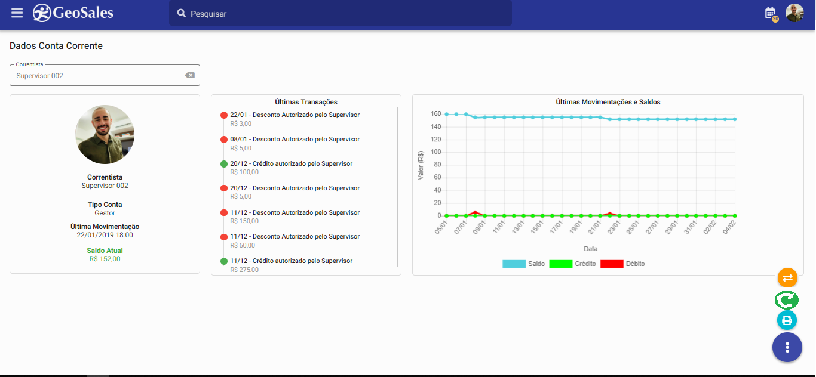Click the search magnifier icon
Image resolution: width=816 pixels, height=377 pixels.
coord(182,13)
